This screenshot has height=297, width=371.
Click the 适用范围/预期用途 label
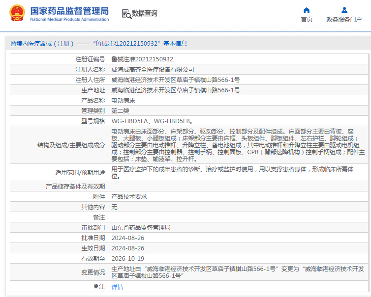pos(80,173)
